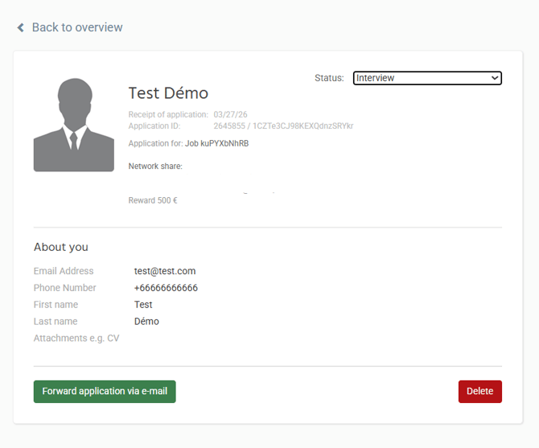Click the Last name value Démo

tap(146, 322)
